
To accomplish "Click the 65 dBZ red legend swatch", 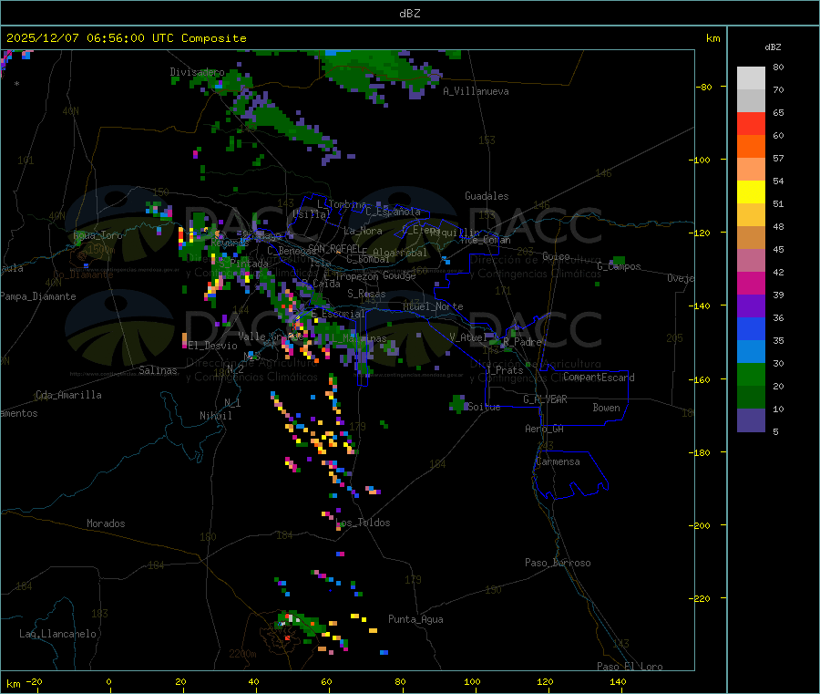I will coord(751,123).
